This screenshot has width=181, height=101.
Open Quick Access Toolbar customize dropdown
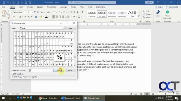(x=34, y=2)
